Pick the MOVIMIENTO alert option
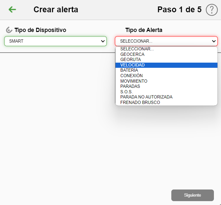 coord(134,81)
